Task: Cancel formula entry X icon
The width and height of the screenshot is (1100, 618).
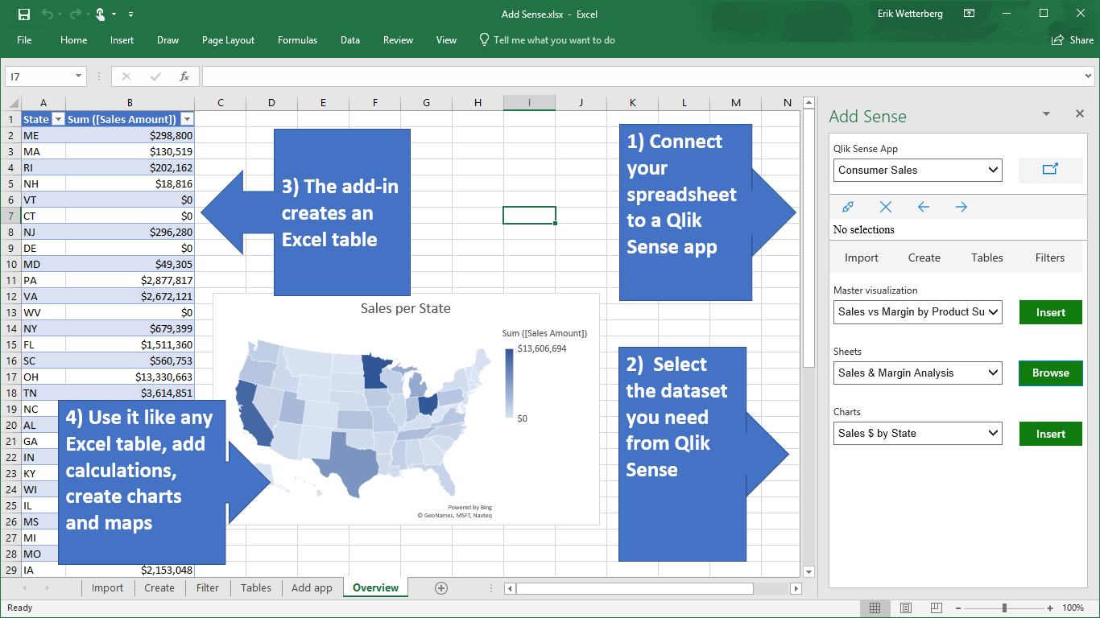Action: pos(126,76)
